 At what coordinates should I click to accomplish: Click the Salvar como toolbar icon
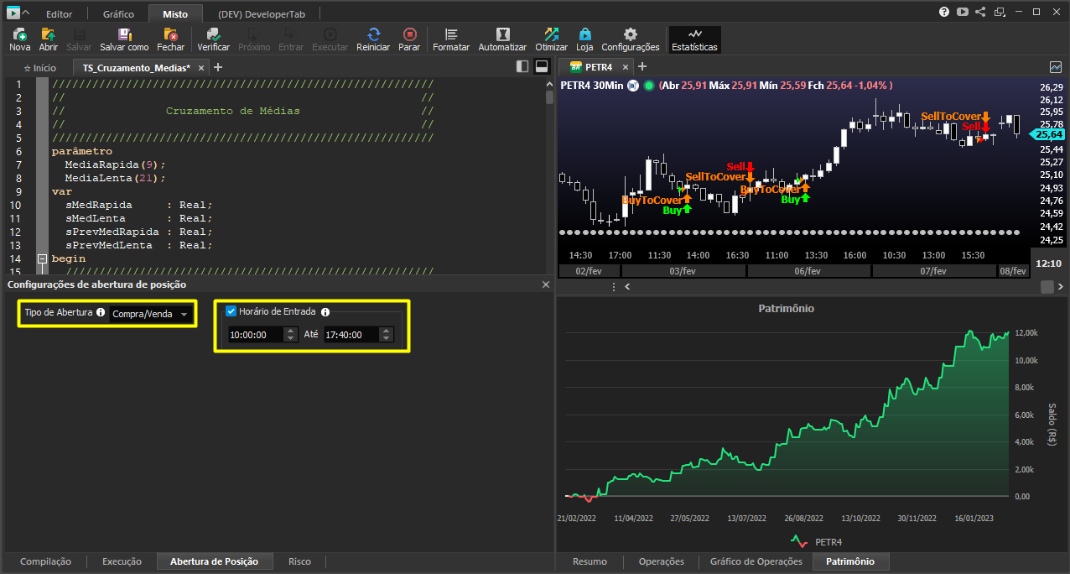click(124, 39)
